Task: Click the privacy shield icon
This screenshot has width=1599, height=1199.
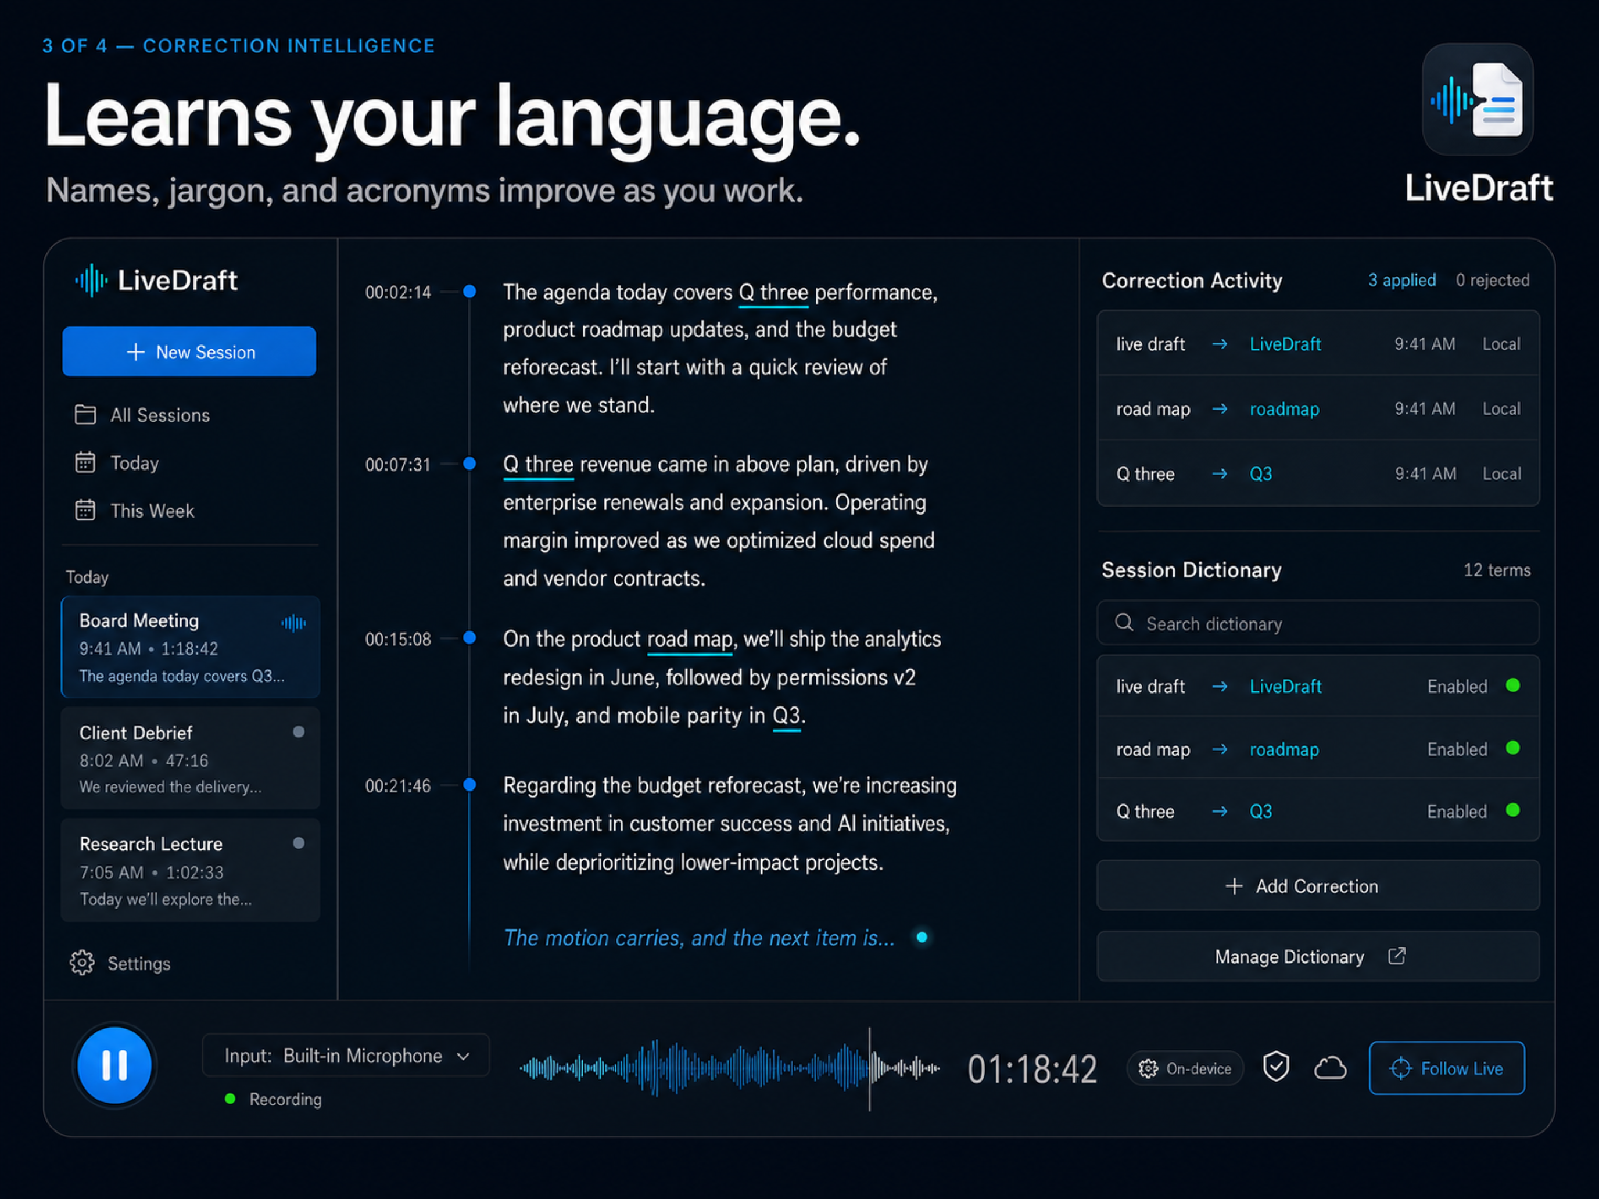Action: (1276, 1067)
